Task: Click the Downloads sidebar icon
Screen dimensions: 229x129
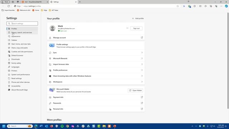Action: (9, 59)
